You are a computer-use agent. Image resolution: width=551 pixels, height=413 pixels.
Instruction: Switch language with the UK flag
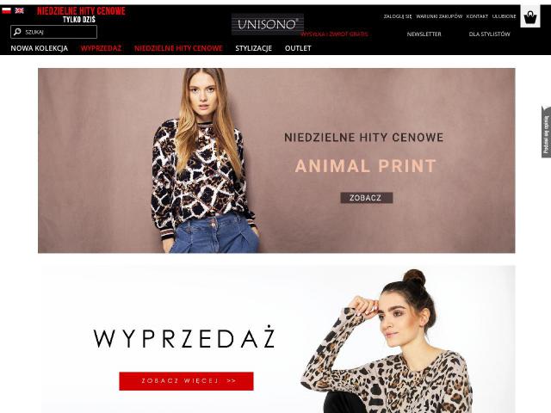19,10
